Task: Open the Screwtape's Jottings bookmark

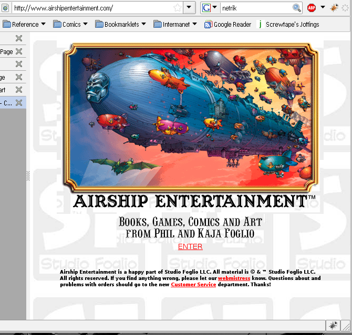Action: (x=288, y=24)
